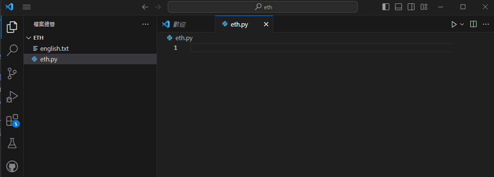The image size is (494, 177).
Task: Select the eth.py editor tab
Action: pyautogui.click(x=239, y=24)
